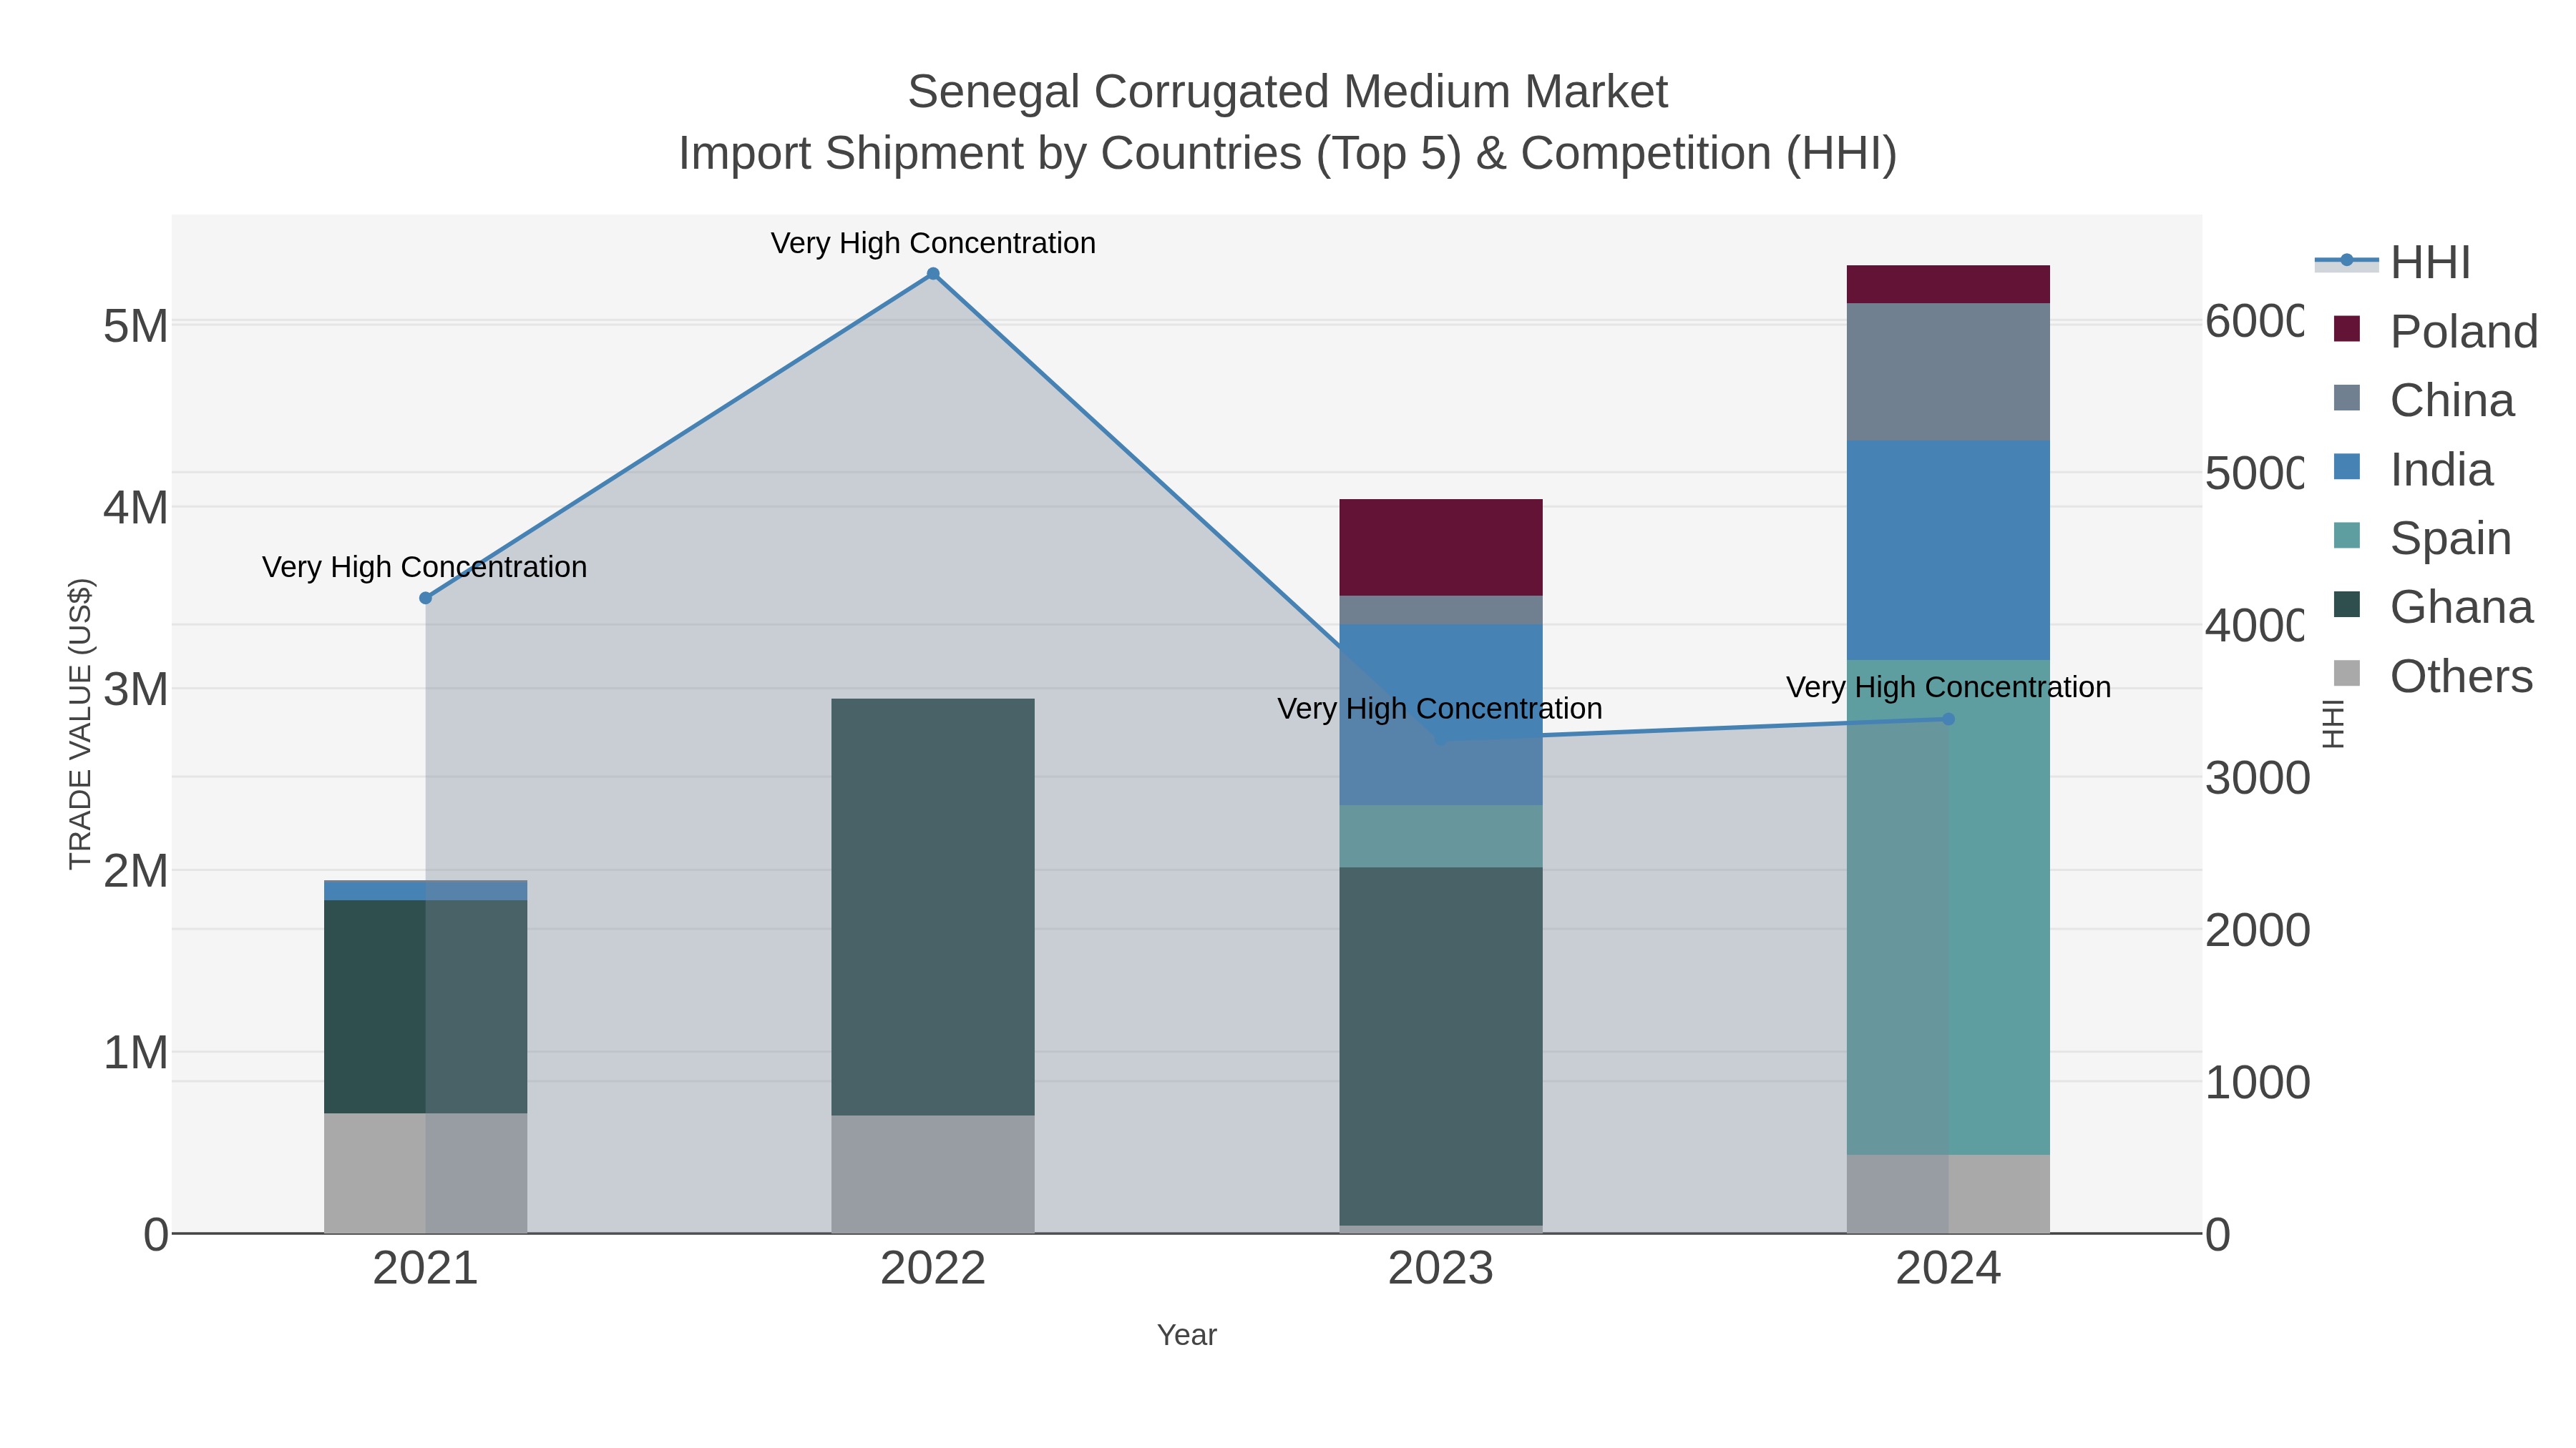Click the 2022 Others bar segment
The height and width of the screenshot is (1448, 2576).
[933, 1174]
